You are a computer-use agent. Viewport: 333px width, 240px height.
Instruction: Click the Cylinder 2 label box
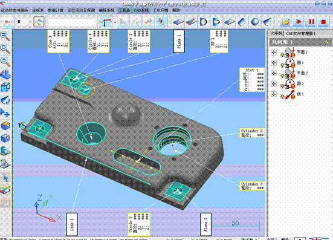[252, 133]
